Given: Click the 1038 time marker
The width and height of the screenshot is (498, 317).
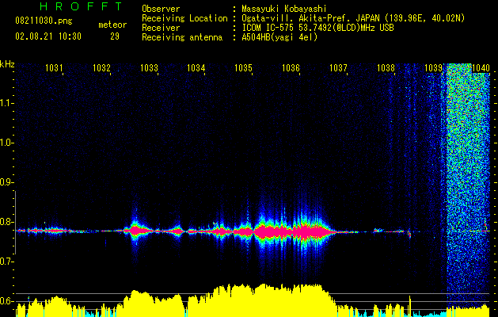Looking at the screenshot, I should coord(386,67).
